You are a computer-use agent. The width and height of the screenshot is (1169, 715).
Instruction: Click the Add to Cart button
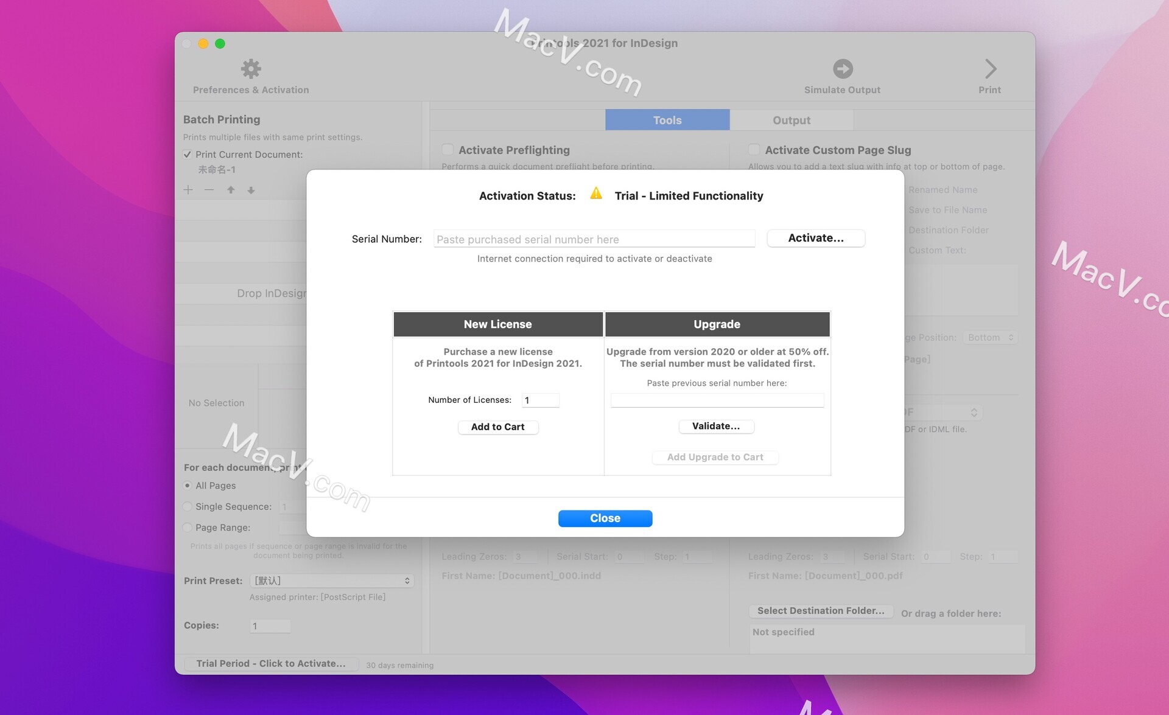point(497,427)
